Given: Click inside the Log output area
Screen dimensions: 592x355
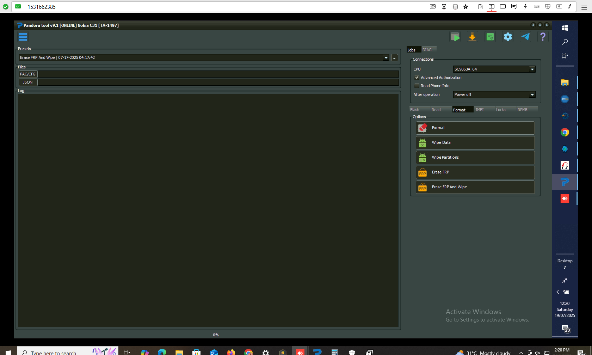Looking at the screenshot, I should [x=208, y=210].
